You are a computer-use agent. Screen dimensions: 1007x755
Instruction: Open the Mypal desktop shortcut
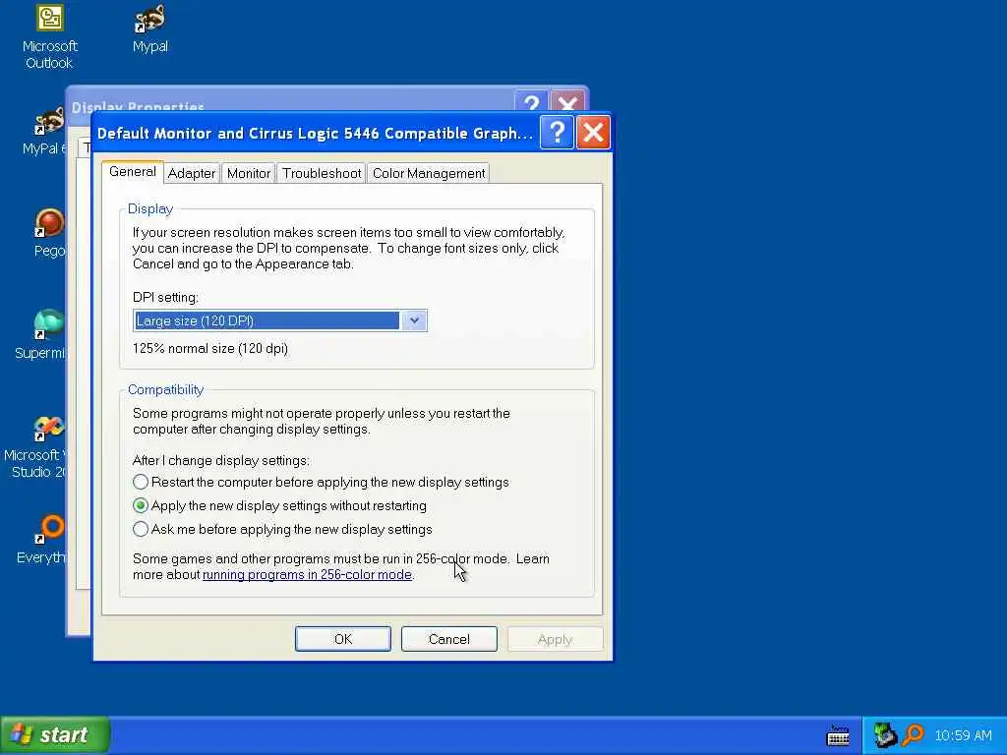point(150,29)
